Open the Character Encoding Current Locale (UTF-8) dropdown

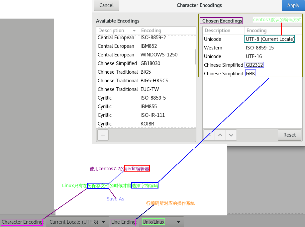[77, 222]
